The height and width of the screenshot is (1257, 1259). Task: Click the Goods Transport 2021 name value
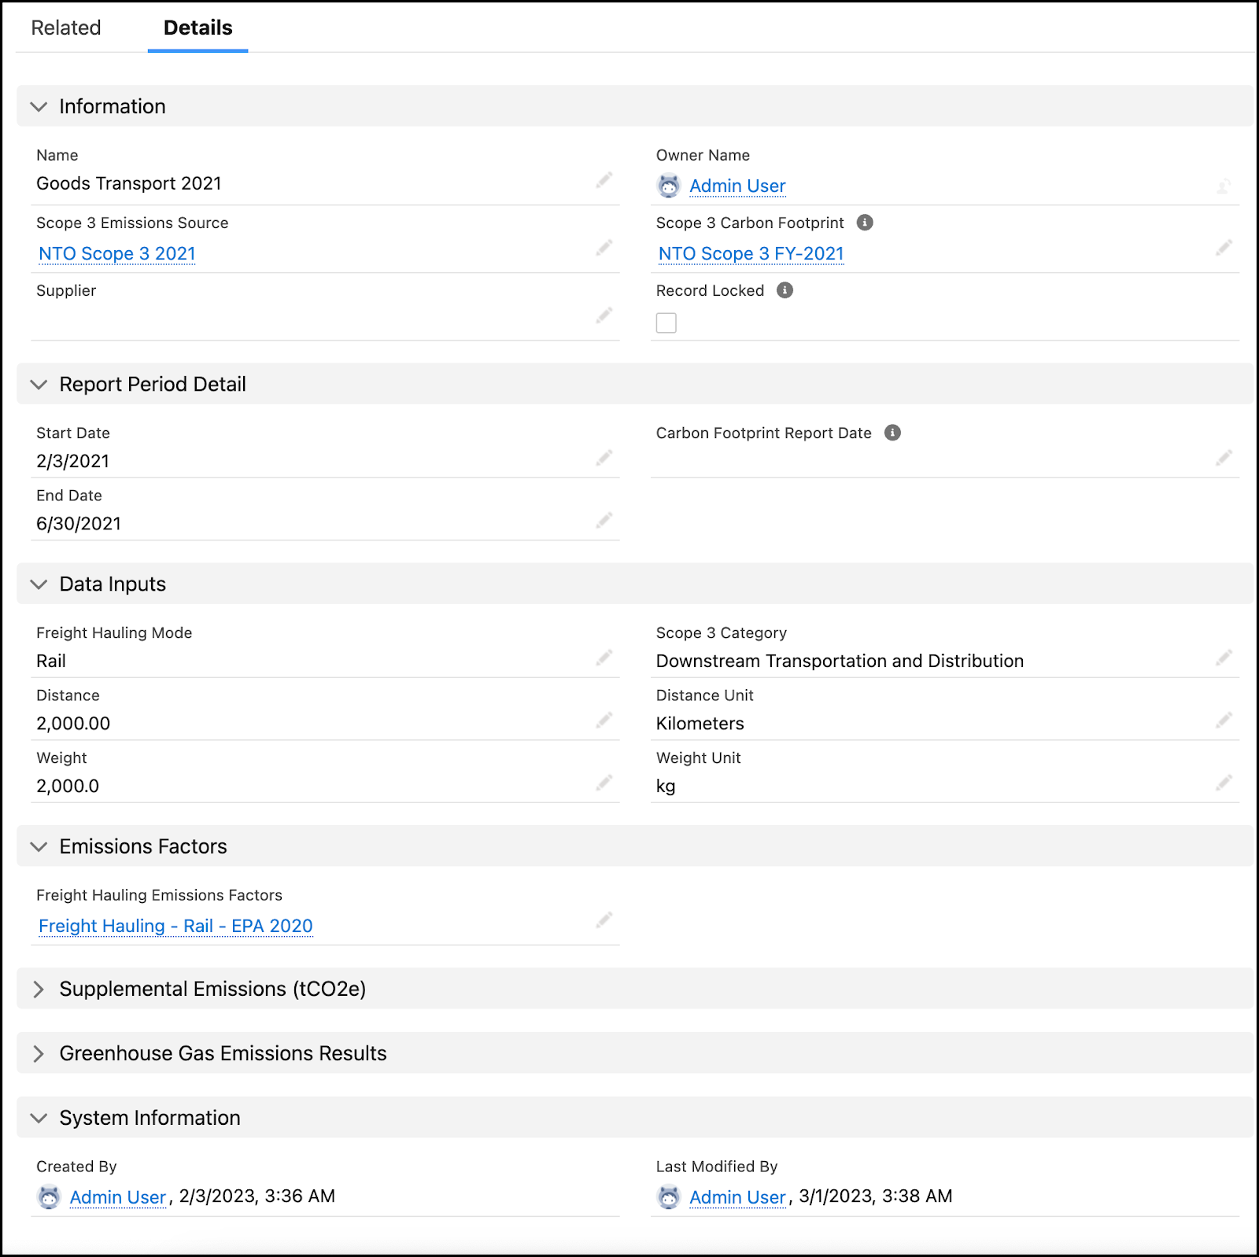pyautogui.click(x=129, y=183)
